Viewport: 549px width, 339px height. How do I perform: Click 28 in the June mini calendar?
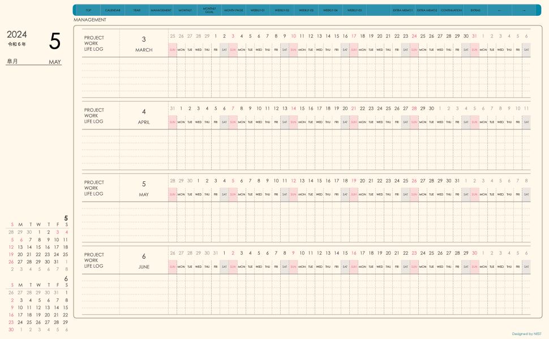click(57, 322)
